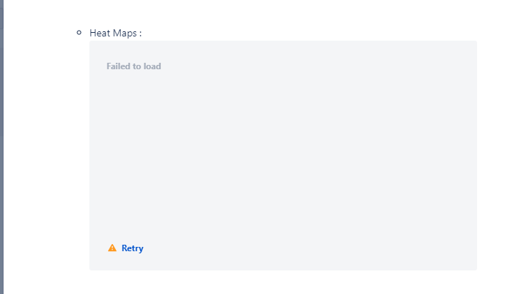Viewport: 520px width, 294px height.
Task: Click the white margin left of the bullet
Action: 40,33
